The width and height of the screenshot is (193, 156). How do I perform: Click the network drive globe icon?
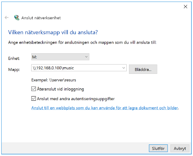17,18
